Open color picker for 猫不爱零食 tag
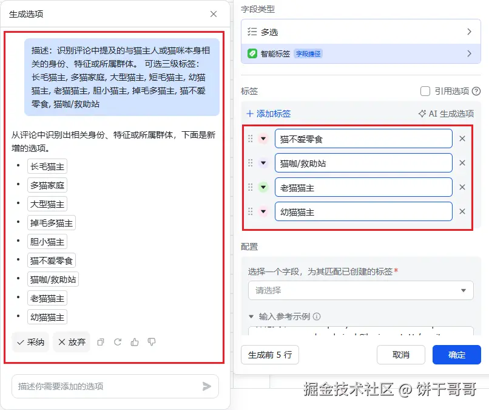 (x=263, y=138)
